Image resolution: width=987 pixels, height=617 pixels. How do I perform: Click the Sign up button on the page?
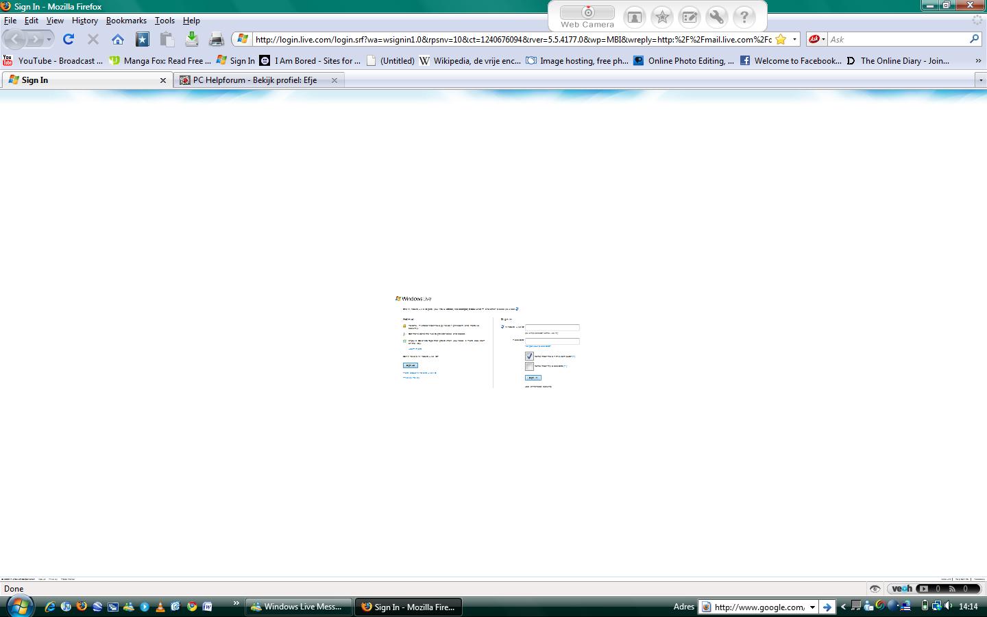410,365
